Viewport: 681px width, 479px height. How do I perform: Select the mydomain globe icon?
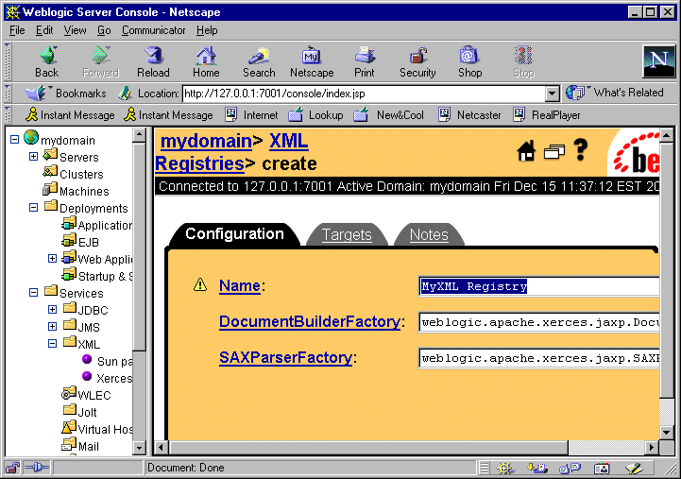[x=31, y=137]
